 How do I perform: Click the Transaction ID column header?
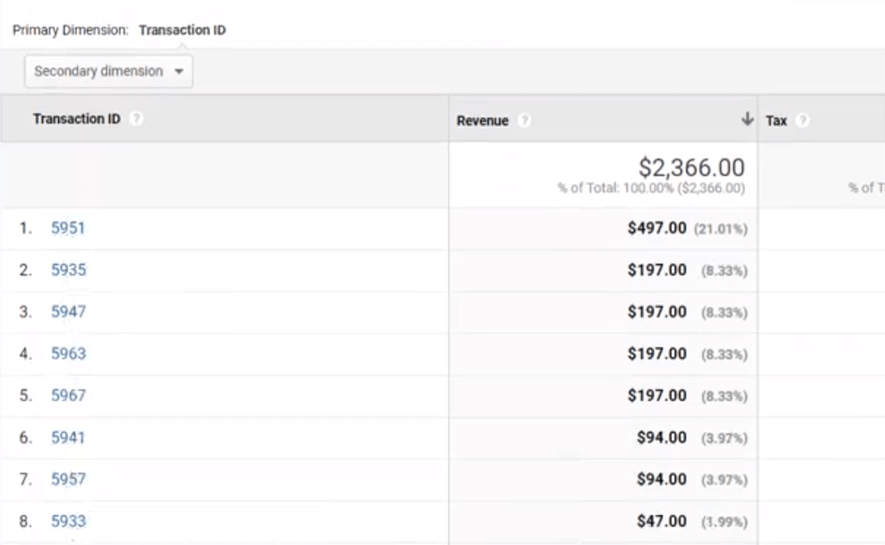click(77, 119)
